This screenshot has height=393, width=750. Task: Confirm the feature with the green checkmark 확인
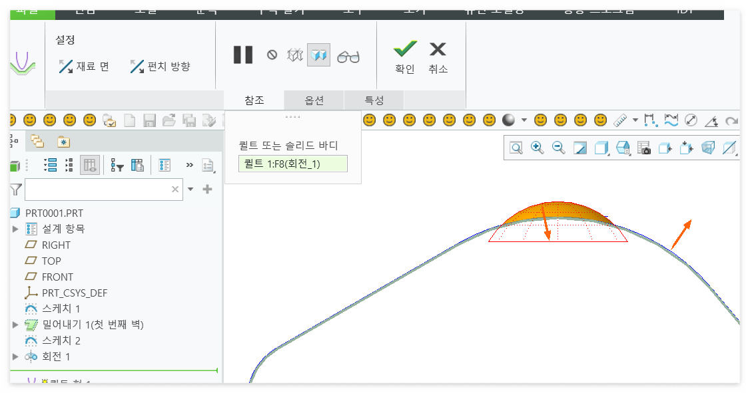(x=405, y=57)
